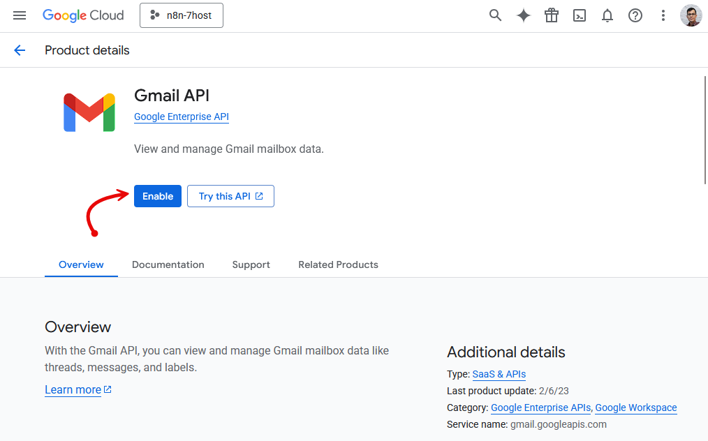Open the notifications bell
708x441 pixels.
[x=607, y=15]
